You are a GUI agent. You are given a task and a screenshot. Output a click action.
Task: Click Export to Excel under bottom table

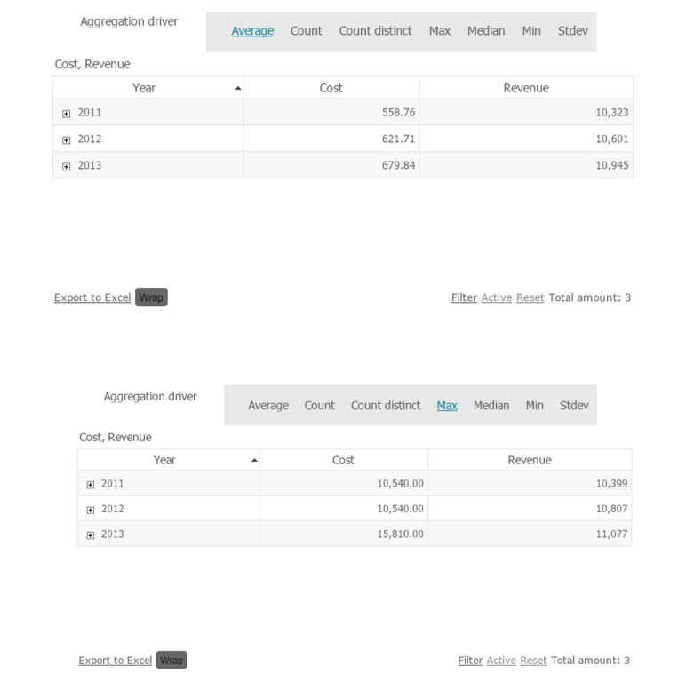[116, 661]
